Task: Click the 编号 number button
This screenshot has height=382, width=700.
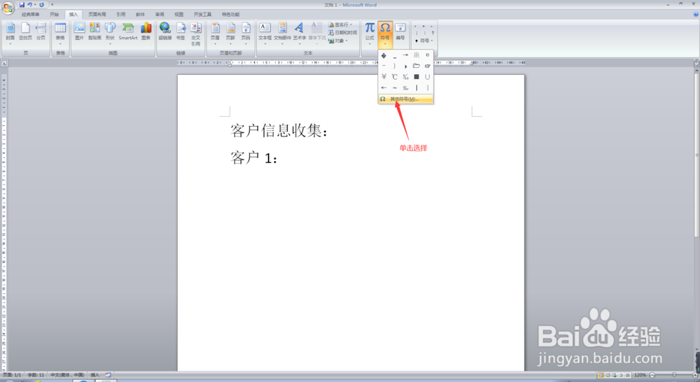Action: pyautogui.click(x=400, y=31)
